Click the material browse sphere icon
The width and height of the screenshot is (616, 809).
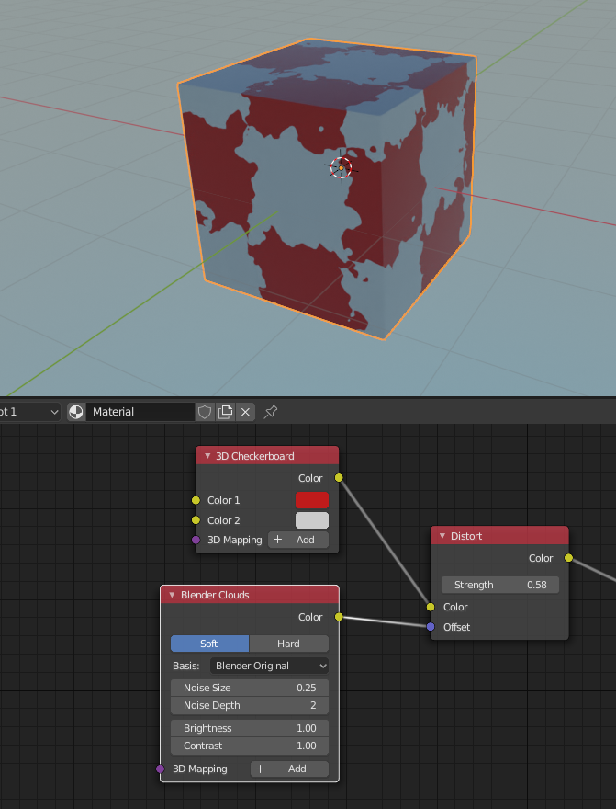(x=76, y=412)
